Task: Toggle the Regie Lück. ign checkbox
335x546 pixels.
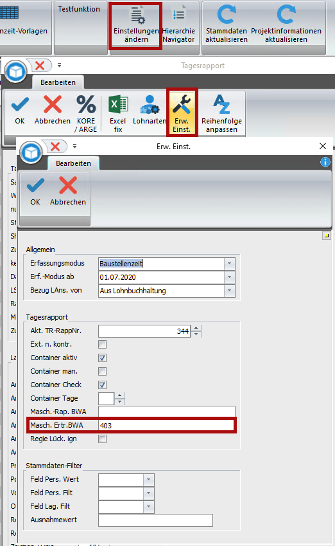Action: coord(103,439)
